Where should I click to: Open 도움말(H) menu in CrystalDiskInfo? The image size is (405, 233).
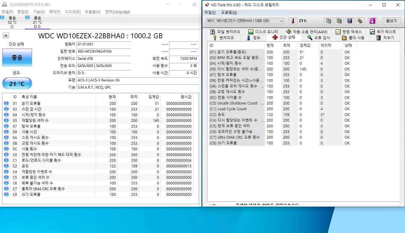pyautogui.click(x=93, y=12)
